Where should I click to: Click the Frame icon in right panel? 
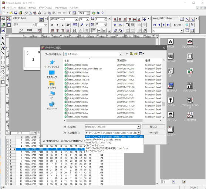(x=190, y=56)
